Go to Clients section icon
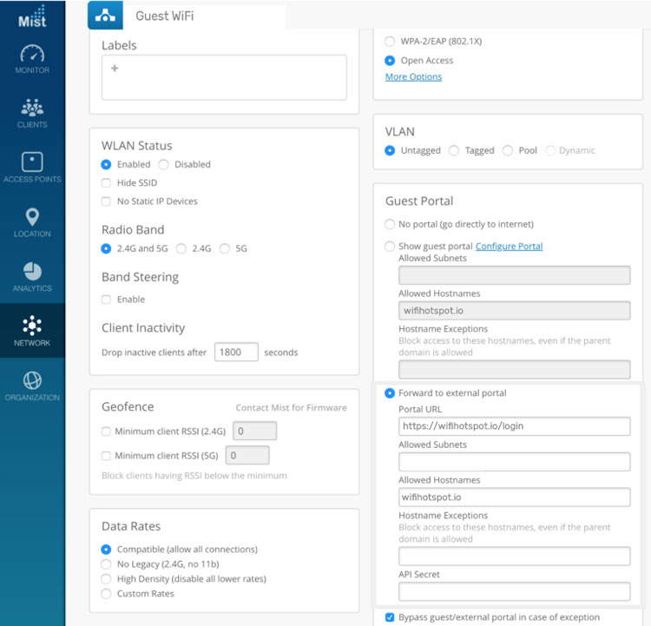Image resolution: width=651 pixels, height=626 pixels. point(32,109)
